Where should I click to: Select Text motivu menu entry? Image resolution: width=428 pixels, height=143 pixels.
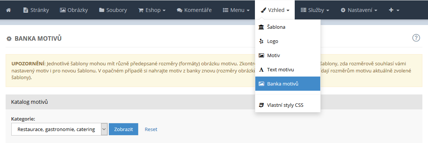pos(288,69)
